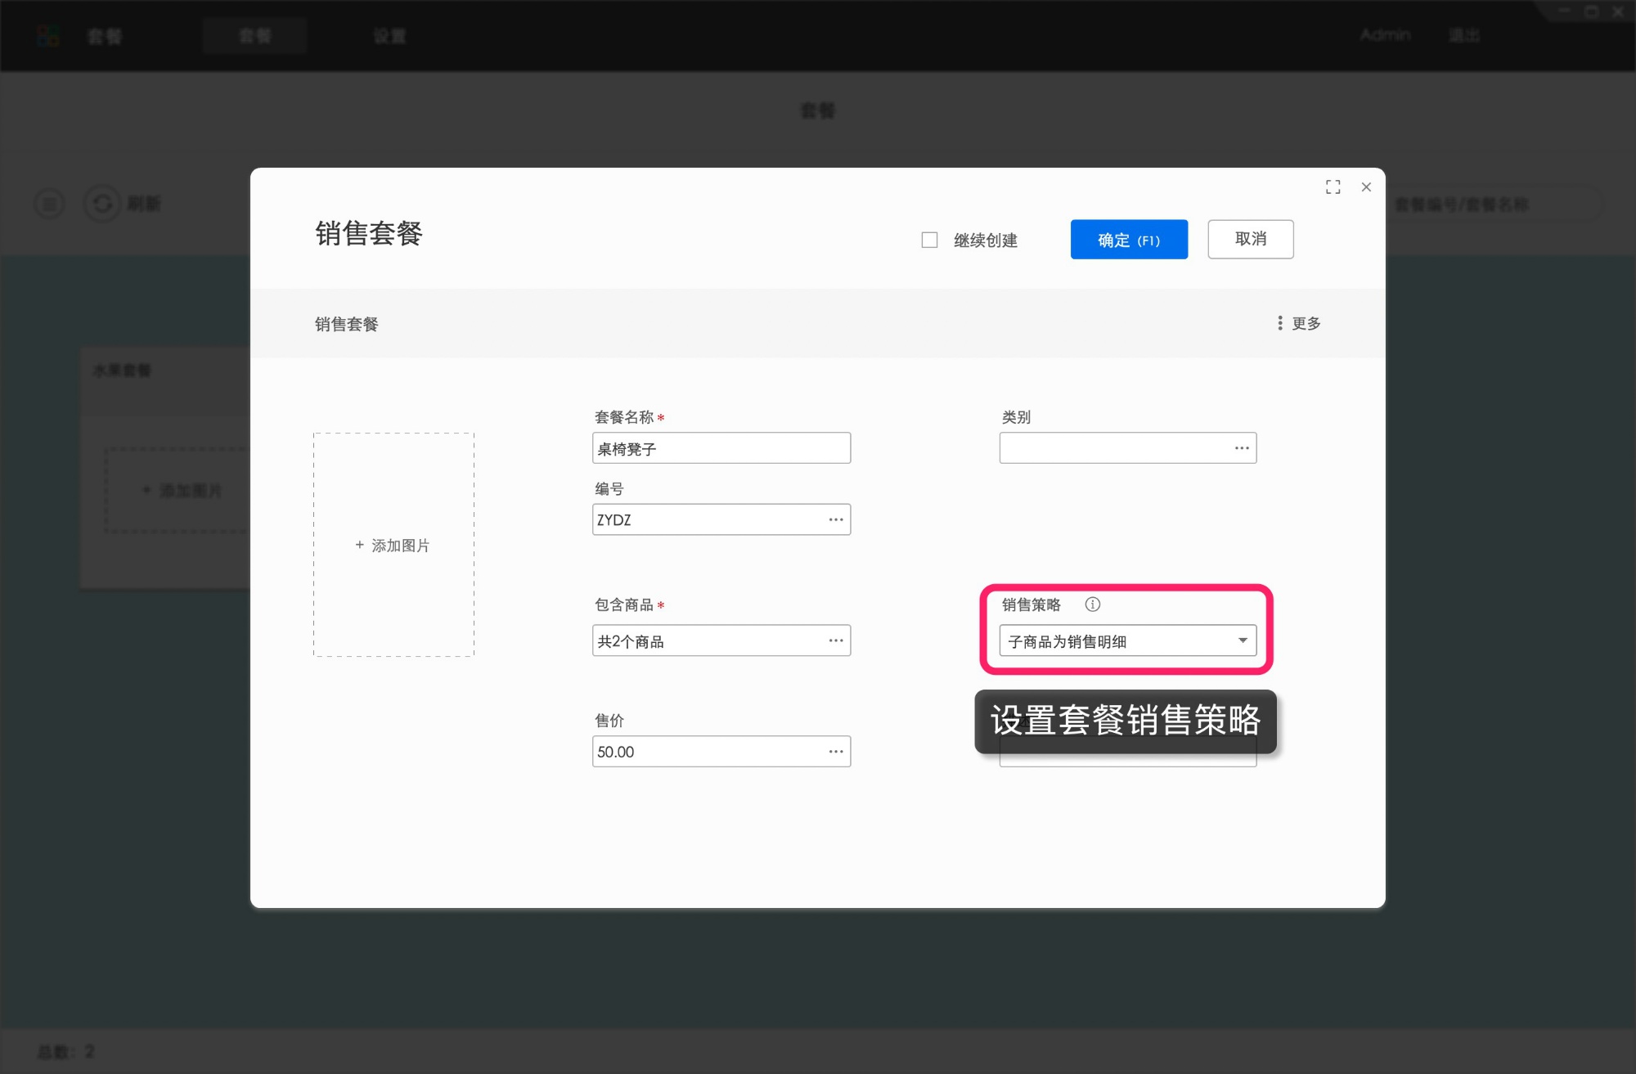The image size is (1636, 1074).
Task: Click the 套餐名称 input containing 桌椅凳子
Action: click(x=721, y=447)
